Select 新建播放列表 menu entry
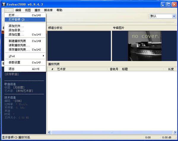This screenshot has width=178, height=141. pos(25,41)
